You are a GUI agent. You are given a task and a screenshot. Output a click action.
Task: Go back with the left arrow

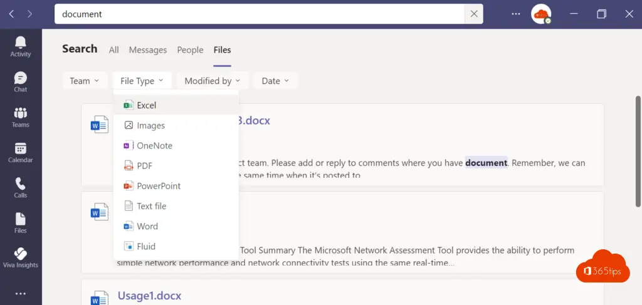(11, 14)
